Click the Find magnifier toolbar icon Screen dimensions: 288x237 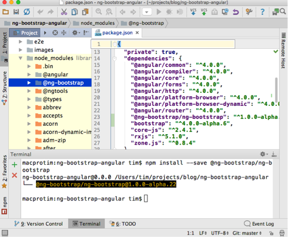point(99,12)
